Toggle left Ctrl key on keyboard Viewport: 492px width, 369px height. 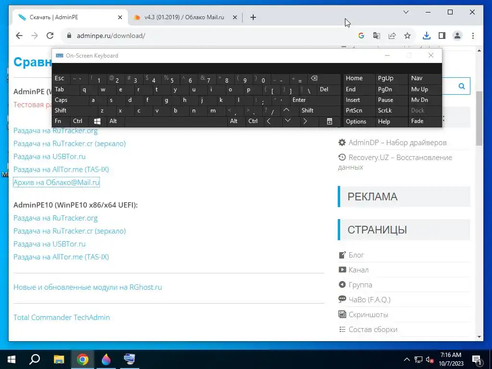[x=79, y=121]
